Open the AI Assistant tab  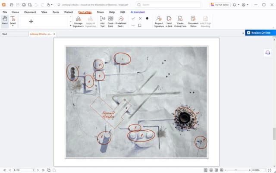click(138, 12)
